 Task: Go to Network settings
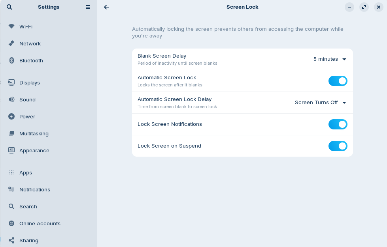point(30,43)
